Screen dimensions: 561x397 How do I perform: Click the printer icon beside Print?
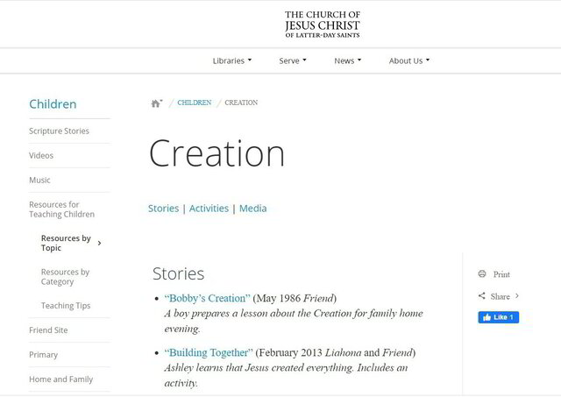482,274
